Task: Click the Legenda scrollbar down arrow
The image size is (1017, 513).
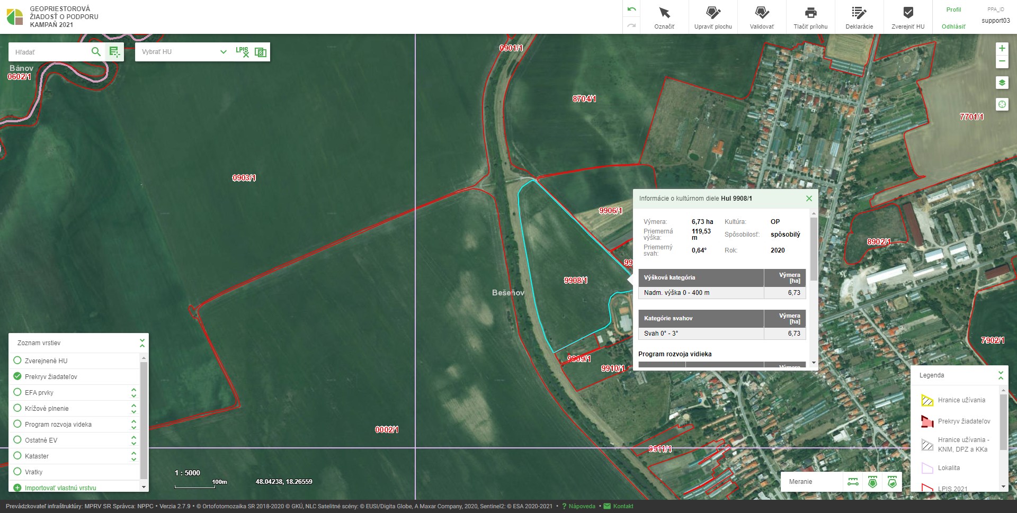Action: point(1003,487)
